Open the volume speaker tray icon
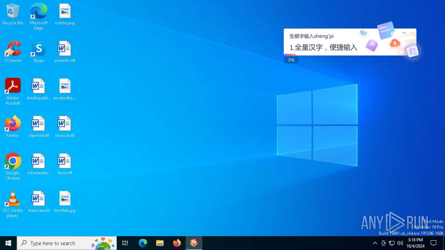This screenshot has width=445, height=250. [400, 243]
